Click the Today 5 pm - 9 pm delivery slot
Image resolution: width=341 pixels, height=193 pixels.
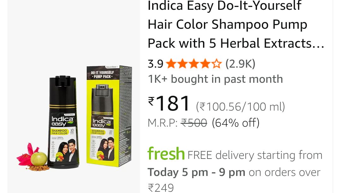point(196,172)
